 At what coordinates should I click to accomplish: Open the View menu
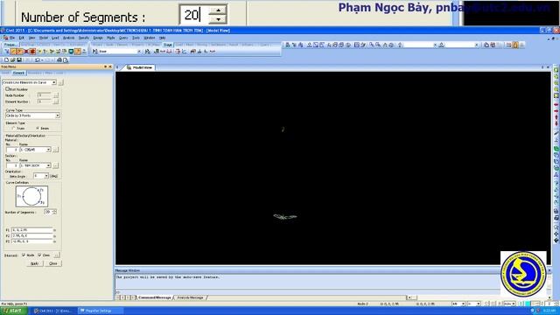(x=31, y=38)
